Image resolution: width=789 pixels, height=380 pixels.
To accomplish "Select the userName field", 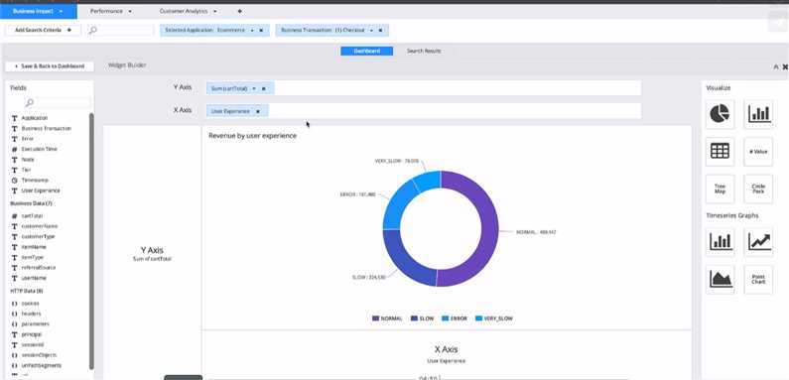I will point(34,279).
